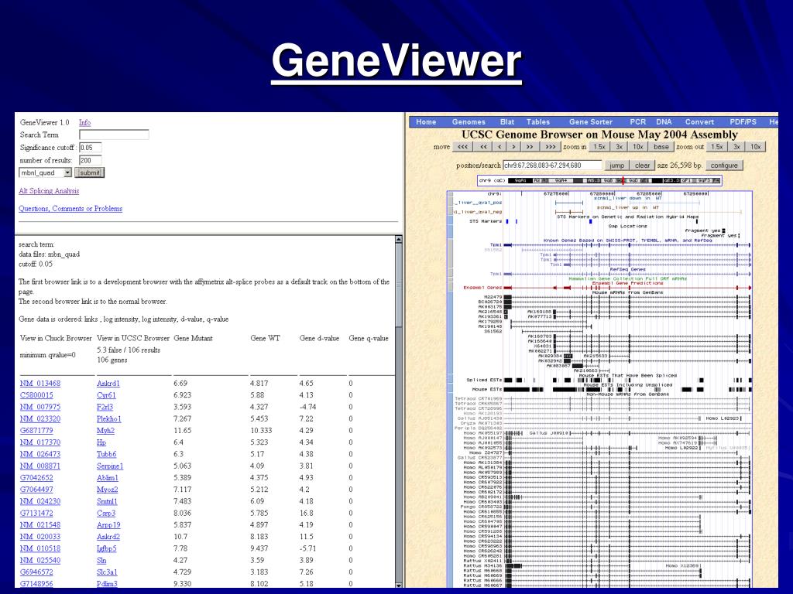Move view slightly left with < button
Image resolution: width=793 pixels, height=594 pixels.
[x=500, y=146]
